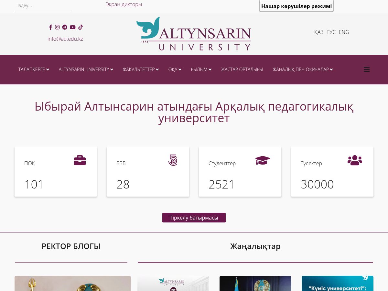
Task: Open the Экран дикторы link
Action: coord(124,4)
